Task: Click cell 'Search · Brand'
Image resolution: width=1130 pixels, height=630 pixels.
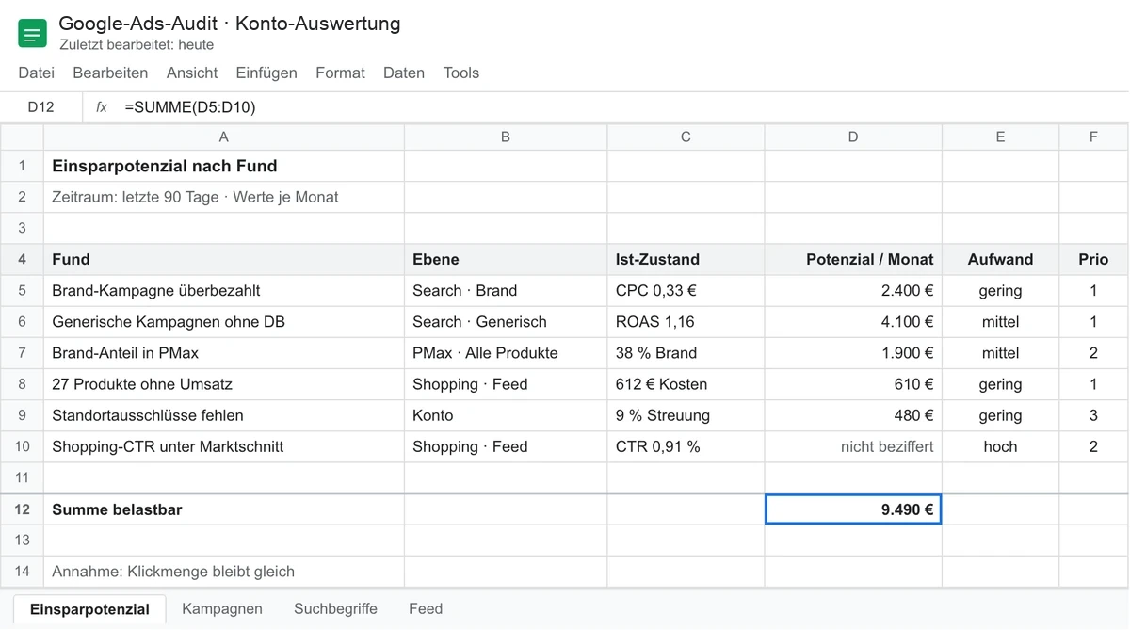Action: click(x=506, y=291)
